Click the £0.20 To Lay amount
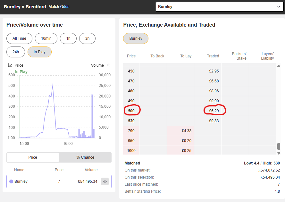 tap(187, 141)
